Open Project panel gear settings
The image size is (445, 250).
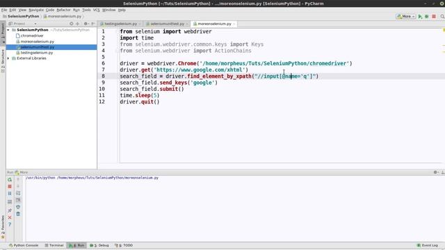pyautogui.click(x=86, y=24)
